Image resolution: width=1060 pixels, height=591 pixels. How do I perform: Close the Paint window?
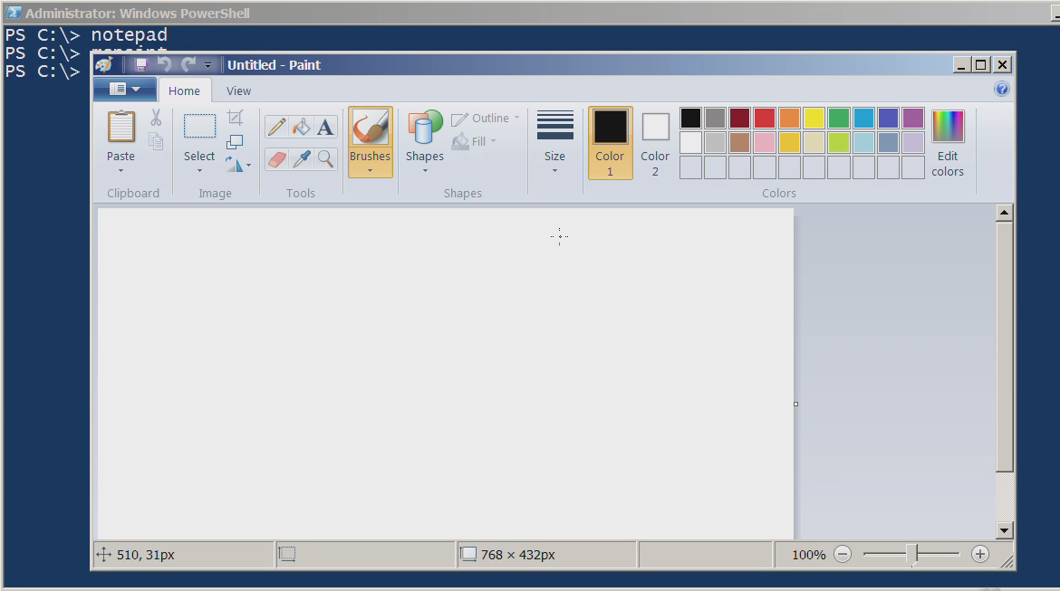pos(1003,65)
